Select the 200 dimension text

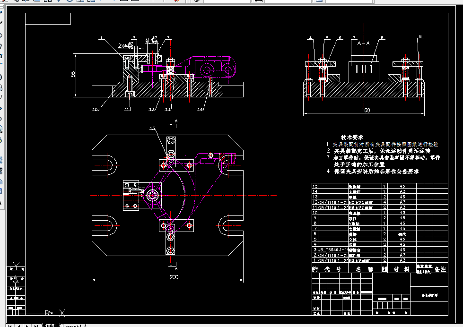[x=174, y=277]
